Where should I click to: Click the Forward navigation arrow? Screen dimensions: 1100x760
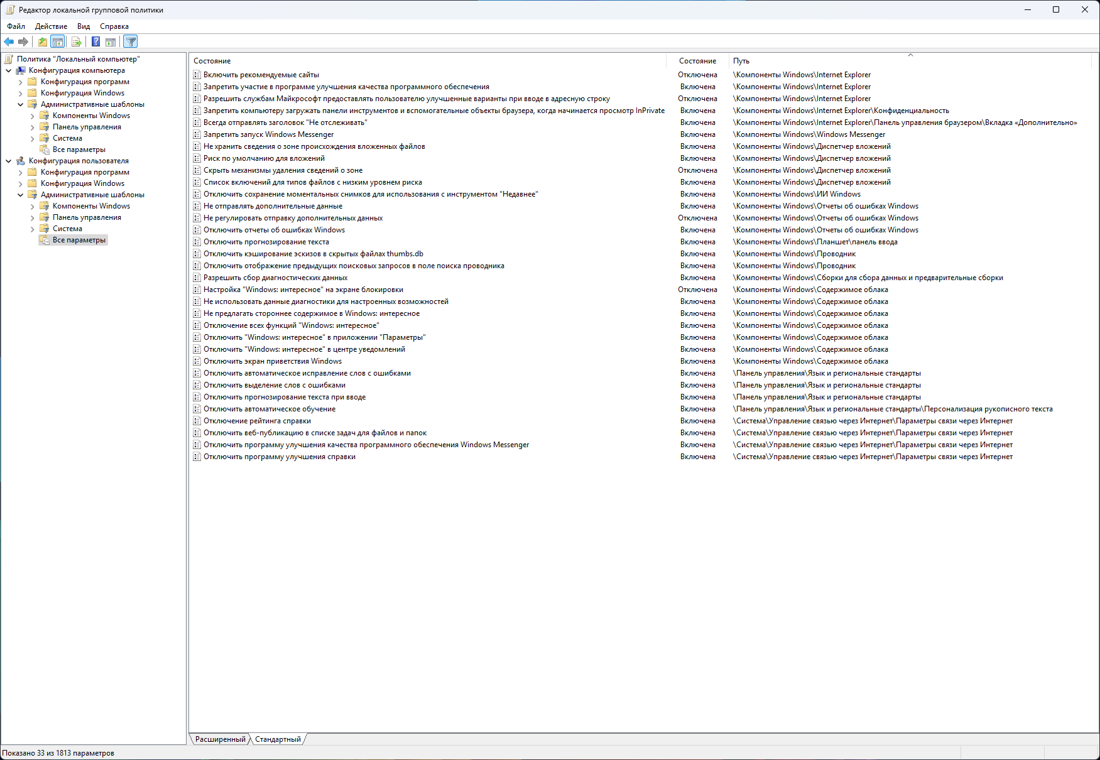(x=24, y=41)
